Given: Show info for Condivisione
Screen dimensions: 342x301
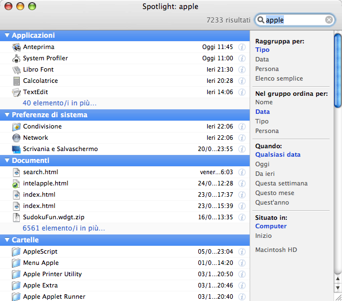Looking at the screenshot, I should pyautogui.click(x=242, y=127).
